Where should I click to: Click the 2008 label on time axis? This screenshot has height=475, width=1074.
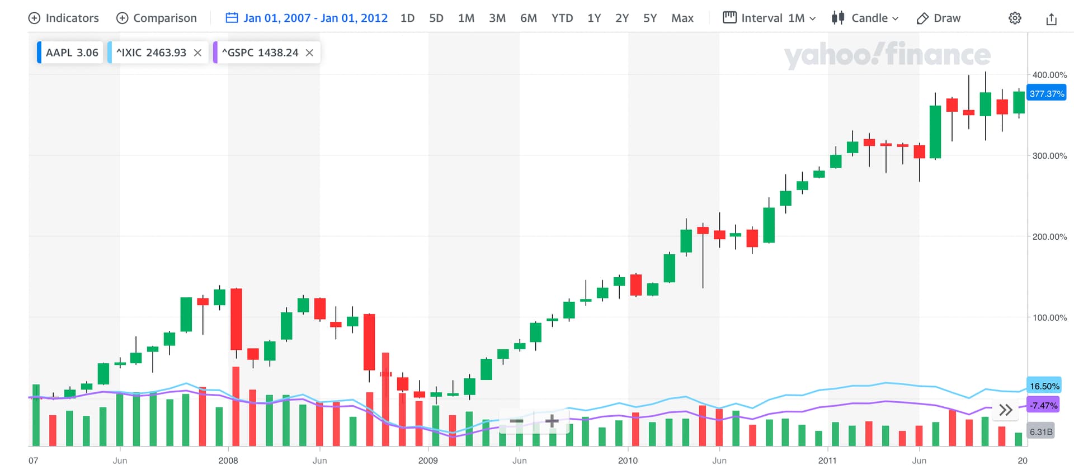point(228,460)
